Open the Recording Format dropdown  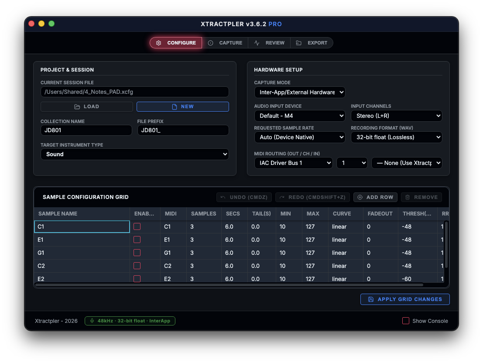pos(397,137)
